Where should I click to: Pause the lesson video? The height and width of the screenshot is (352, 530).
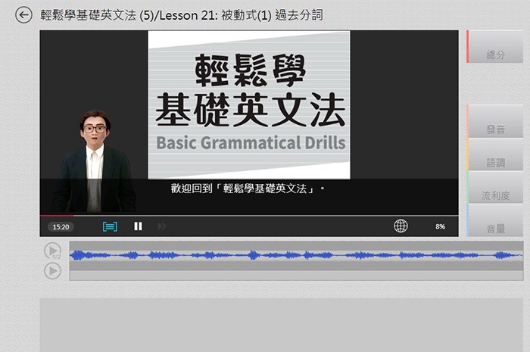[138, 226]
